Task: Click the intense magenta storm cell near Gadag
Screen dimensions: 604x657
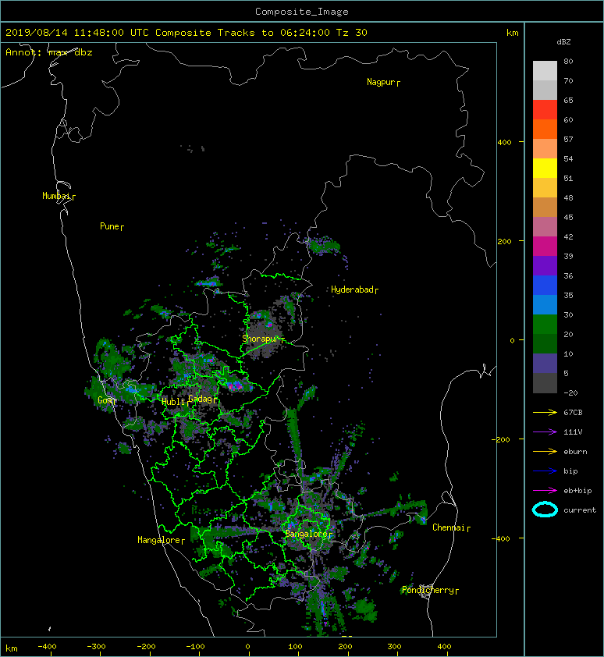Action: pos(235,385)
